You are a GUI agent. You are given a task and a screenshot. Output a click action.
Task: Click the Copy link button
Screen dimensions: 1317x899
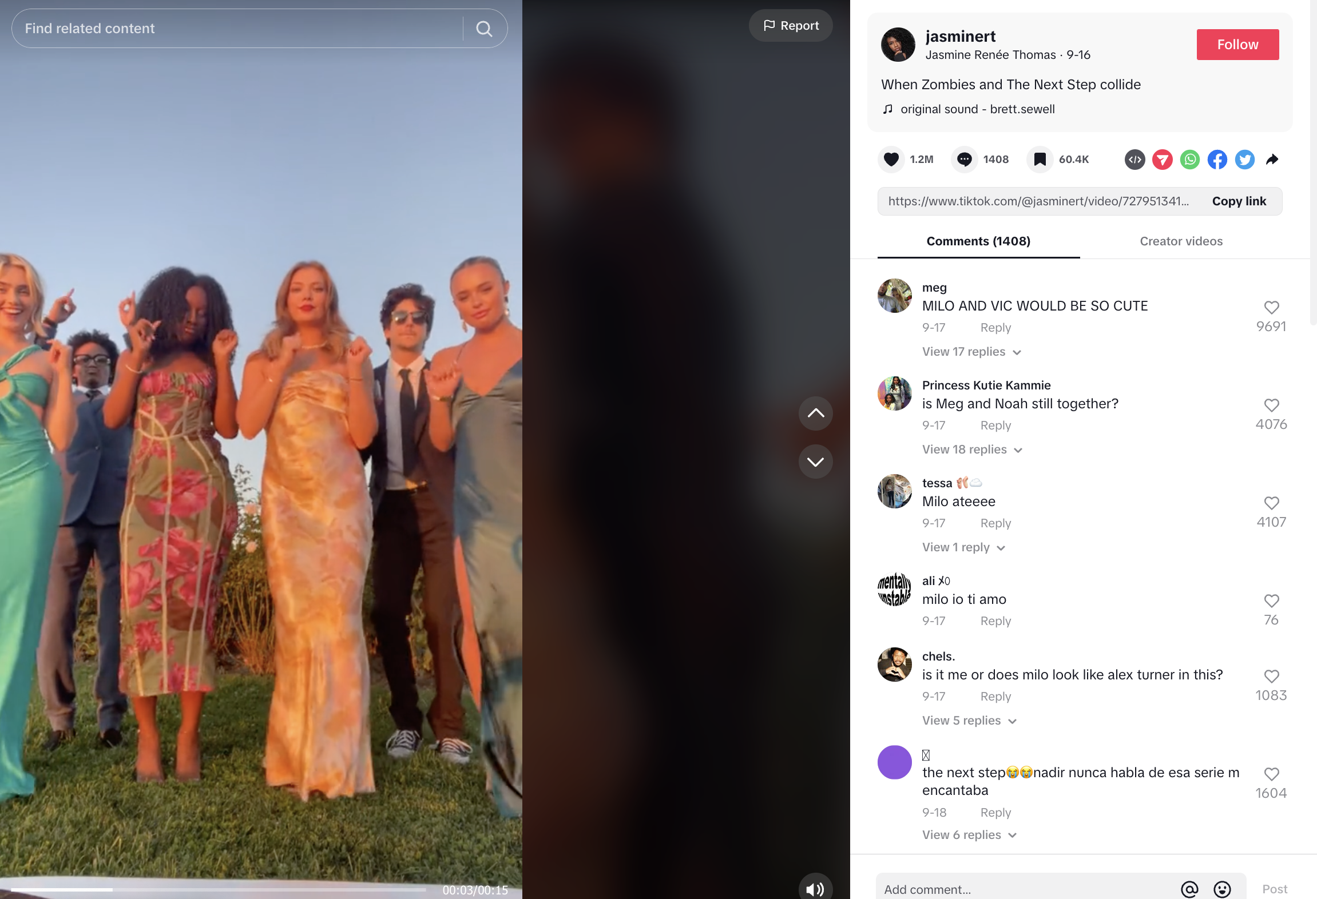[x=1239, y=201]
